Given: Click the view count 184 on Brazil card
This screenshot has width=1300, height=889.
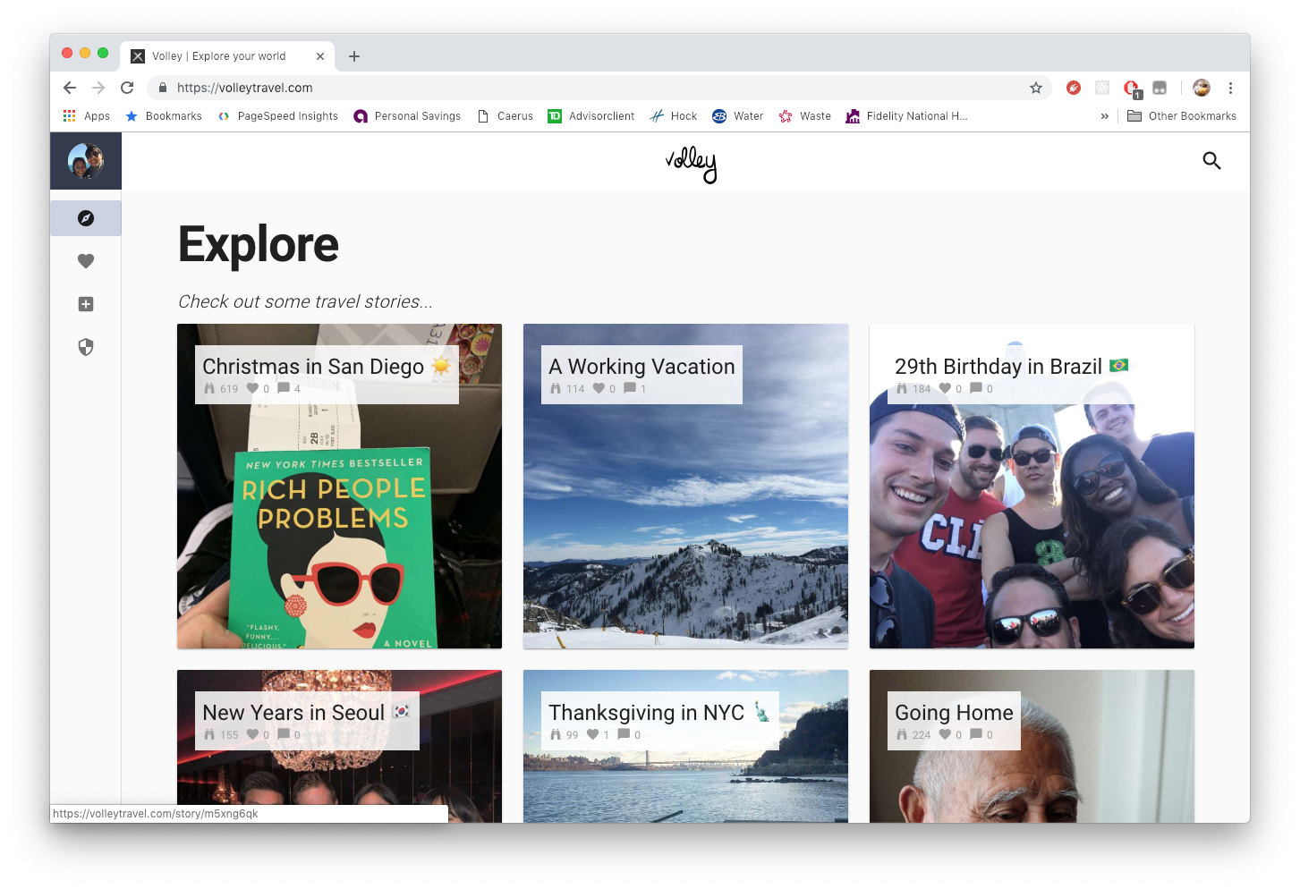Looking at the screenshot, I should [922, 389].
